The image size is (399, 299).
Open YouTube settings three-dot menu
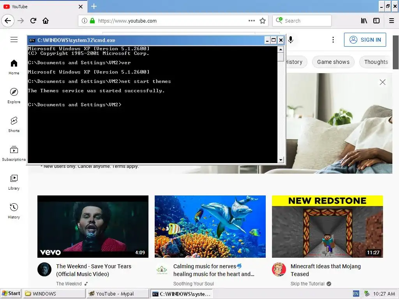pyautogui.click(x=333, y=40)
